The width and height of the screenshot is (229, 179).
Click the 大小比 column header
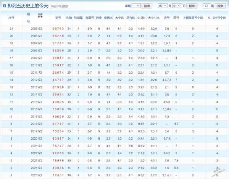point(119,18)
